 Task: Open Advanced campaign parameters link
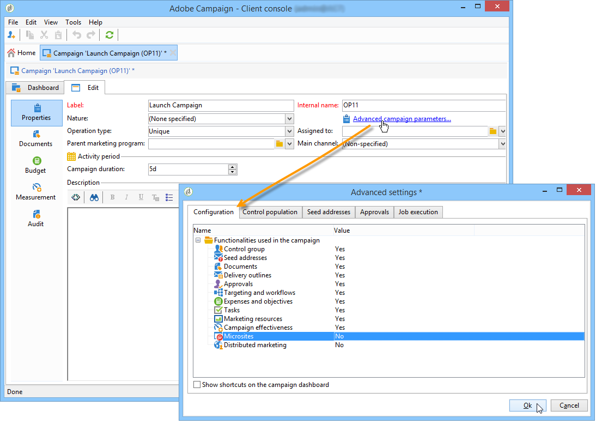click(402, 119)
